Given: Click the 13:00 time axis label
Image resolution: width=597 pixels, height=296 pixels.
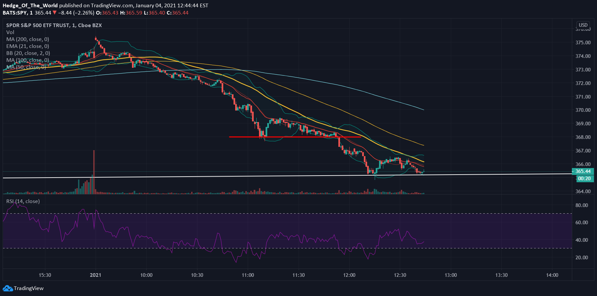Looking at the screenshot, I should pyautogui.click(x=451, y=275).
